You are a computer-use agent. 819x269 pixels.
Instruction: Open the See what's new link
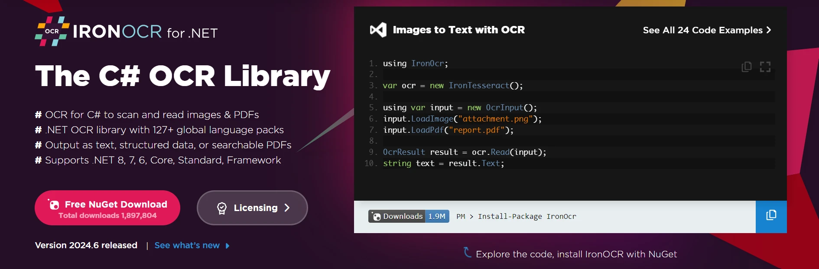pyautogui.click(x=187, y=246)
